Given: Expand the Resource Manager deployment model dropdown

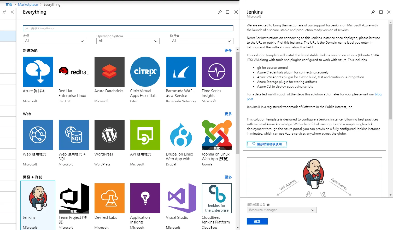Looking at the screenshot, I should coord(281,210).
